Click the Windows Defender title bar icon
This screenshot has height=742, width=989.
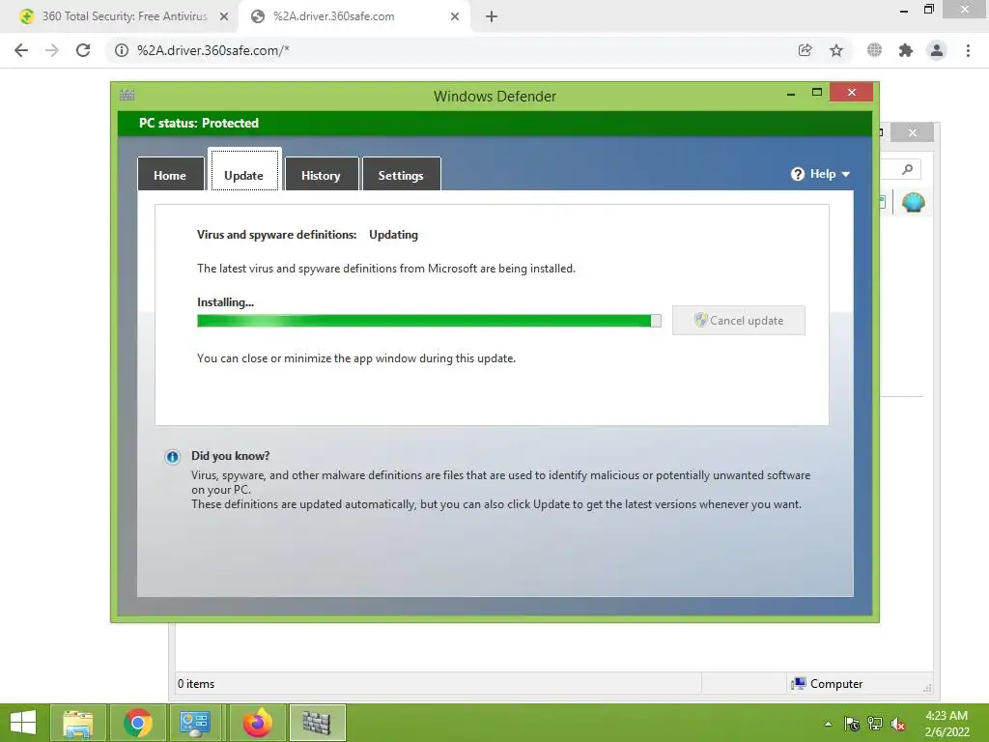(127, 96)
